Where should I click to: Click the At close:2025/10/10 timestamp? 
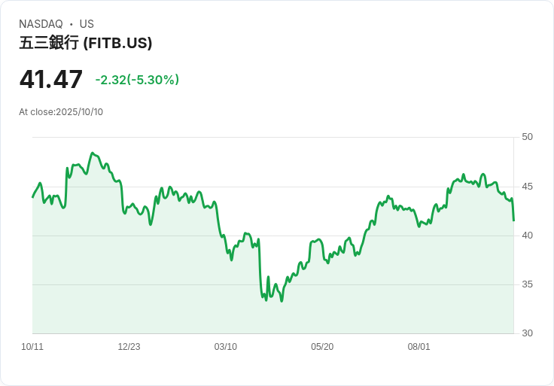(61, 112)
